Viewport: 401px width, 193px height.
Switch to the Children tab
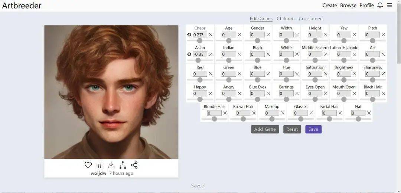pyautogui.click(x=286, y=19)
